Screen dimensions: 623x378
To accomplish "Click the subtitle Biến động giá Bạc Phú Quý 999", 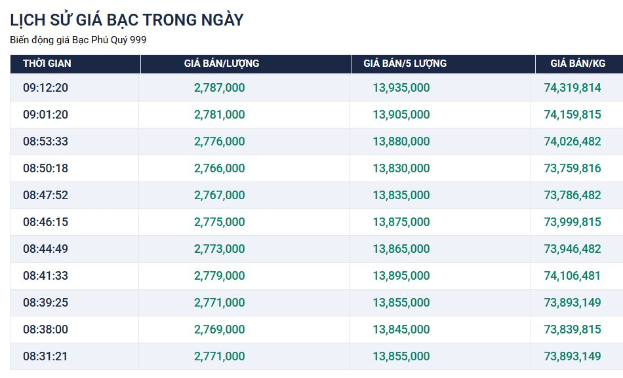I will pyautogui.click(x=78, y=40).
